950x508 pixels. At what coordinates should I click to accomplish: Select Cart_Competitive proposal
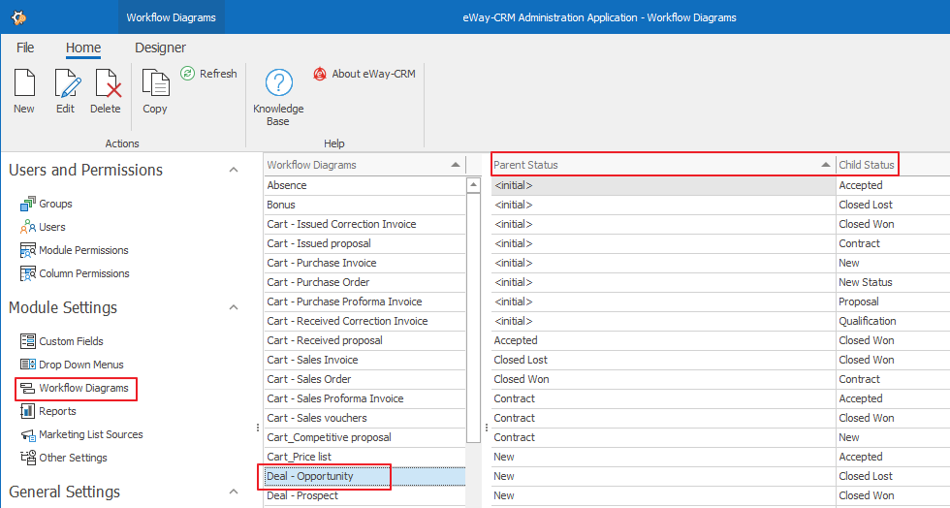[x=364, y=437]
